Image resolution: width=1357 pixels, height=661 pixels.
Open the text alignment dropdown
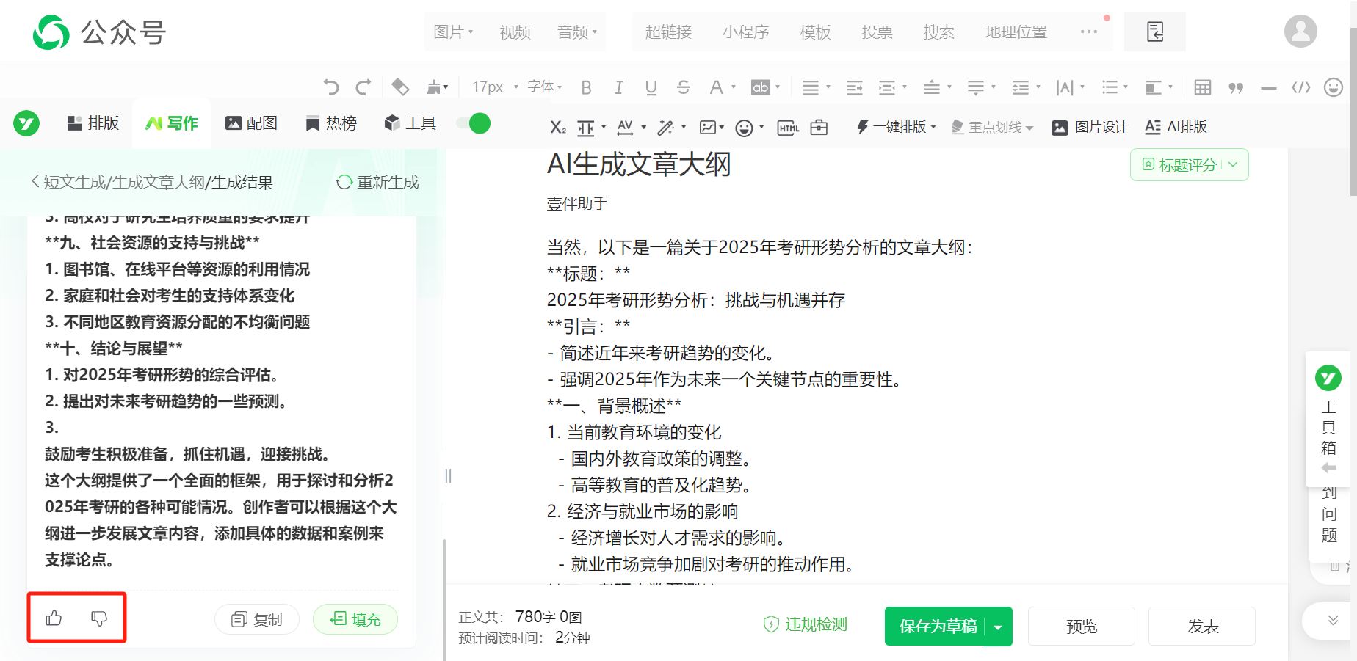[x=816, y=87]
